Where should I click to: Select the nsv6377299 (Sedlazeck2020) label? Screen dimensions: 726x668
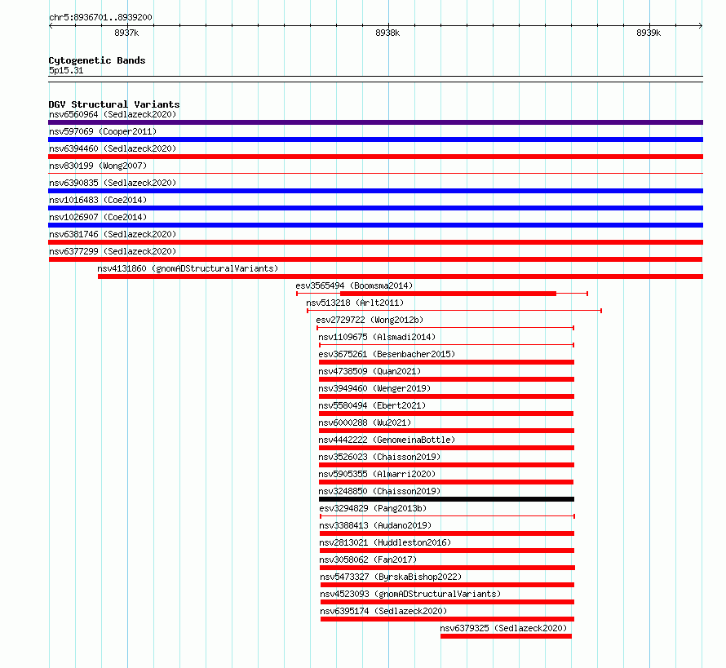(x=113, y=251)
